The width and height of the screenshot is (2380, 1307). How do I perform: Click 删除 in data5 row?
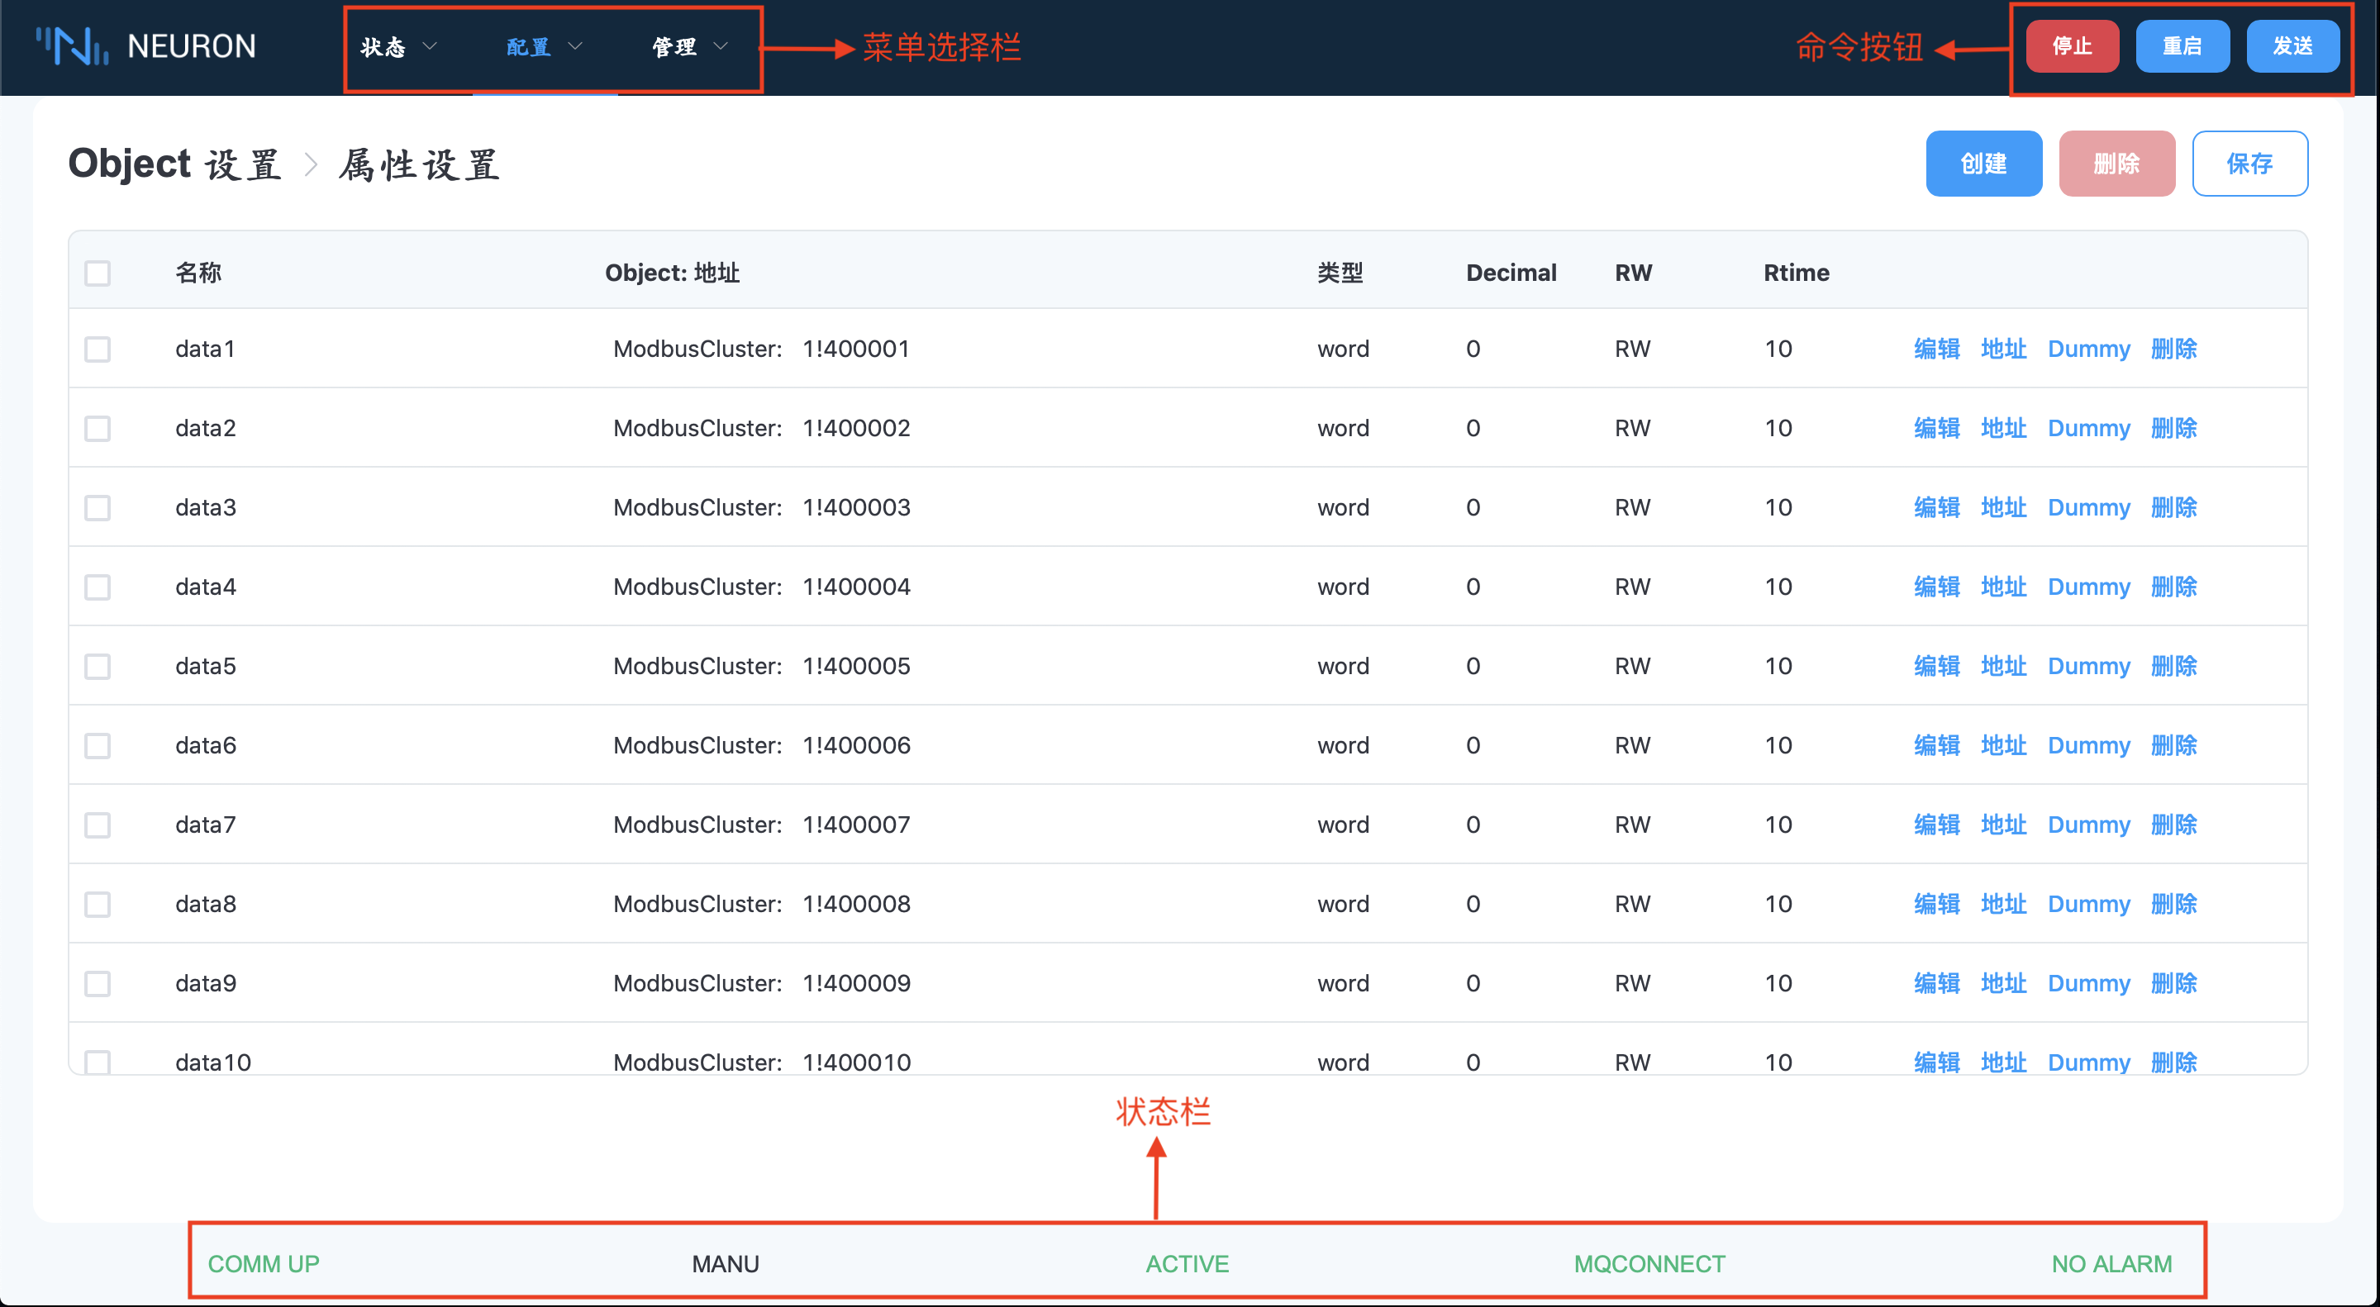coord(2173,667)
